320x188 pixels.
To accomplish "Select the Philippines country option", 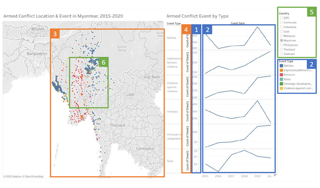I will [281, 45].
